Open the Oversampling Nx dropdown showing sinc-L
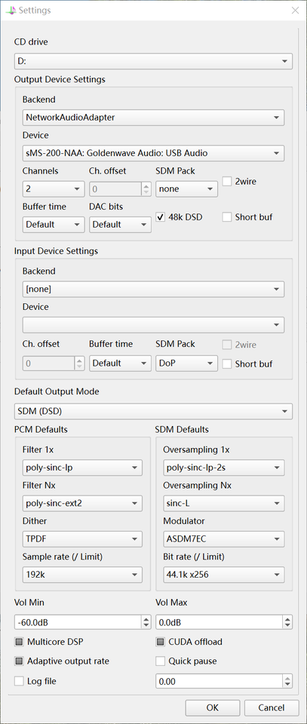The width and height of the screenshot is (307, 724). [x=224, y=503]
